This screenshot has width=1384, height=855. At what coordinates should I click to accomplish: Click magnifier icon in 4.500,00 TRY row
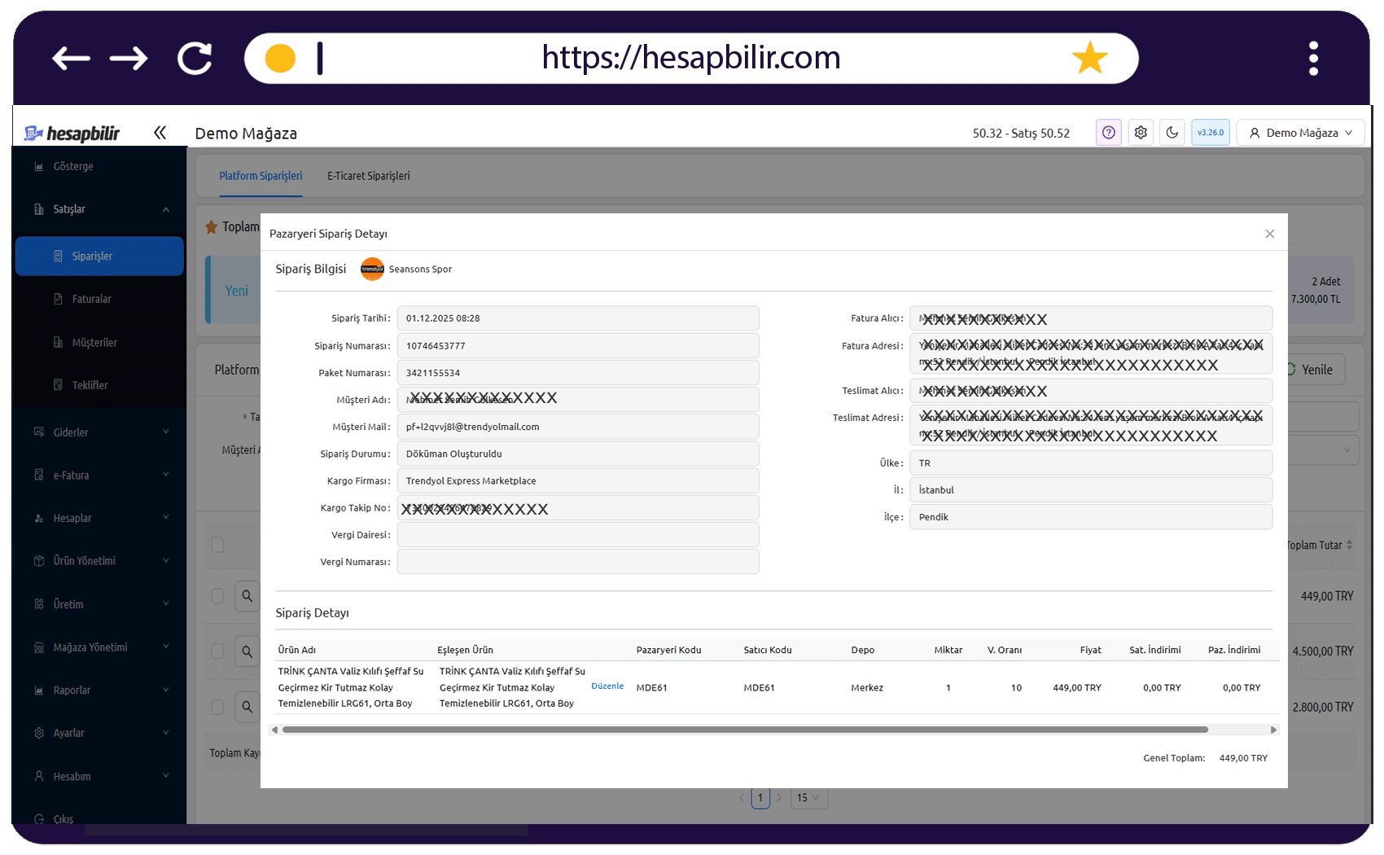(x=247, y=651)
